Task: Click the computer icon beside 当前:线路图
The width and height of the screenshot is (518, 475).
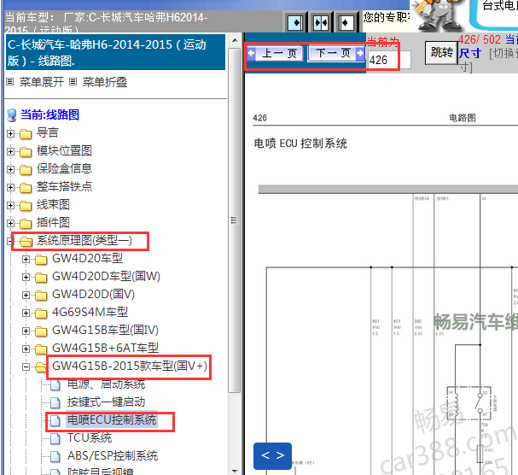Action: 12,115
